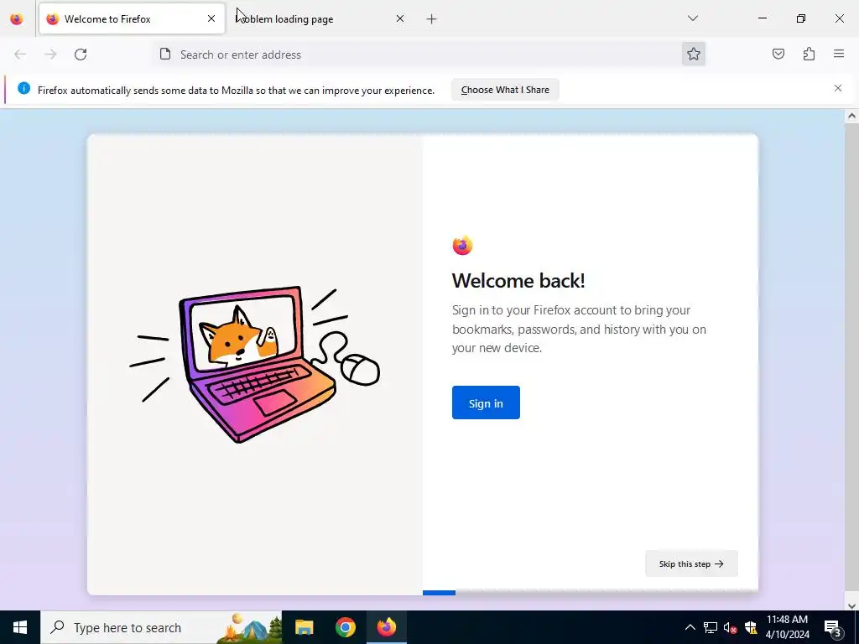Close the Welcome to Firefox tab
859x644 pixels.
[211, 18]
